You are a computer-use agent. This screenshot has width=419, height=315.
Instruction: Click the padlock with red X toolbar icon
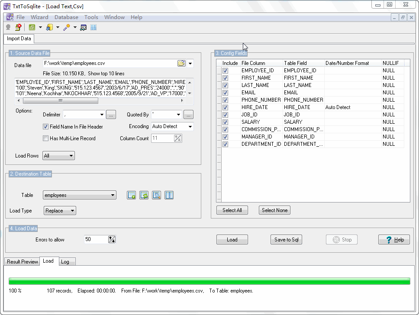pos(18,27)
